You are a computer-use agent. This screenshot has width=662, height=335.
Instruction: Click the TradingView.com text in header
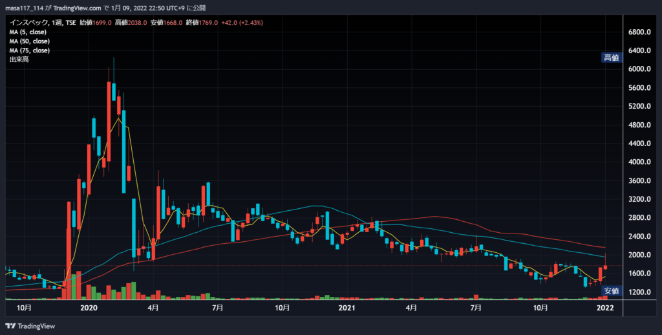click(x=78, y=8)
